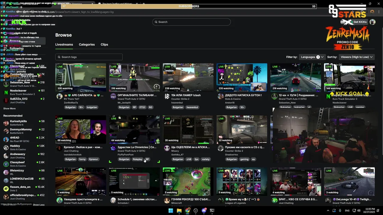
Task: Click magnifier icon in Search tags box
Action: click(x=59, y=57)
